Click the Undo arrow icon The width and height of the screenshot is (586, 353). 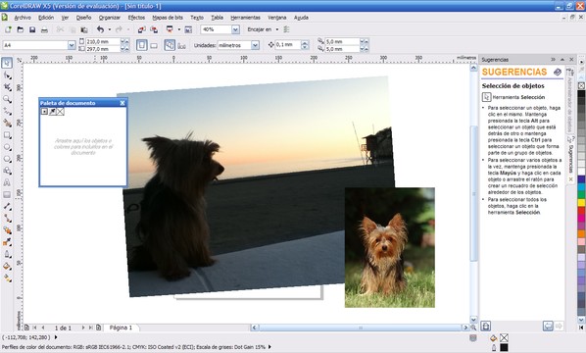[x=100, y=29]
